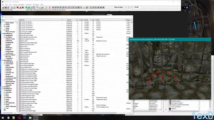214x120 pixels.
Task: Sort list by Model column header
Action: pos(87,20)
